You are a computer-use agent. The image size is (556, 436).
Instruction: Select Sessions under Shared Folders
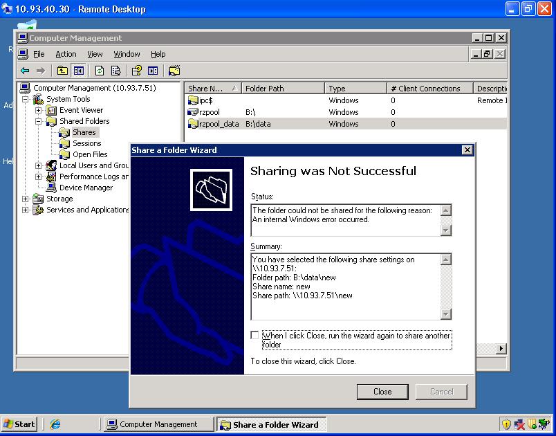coord(86,143)
